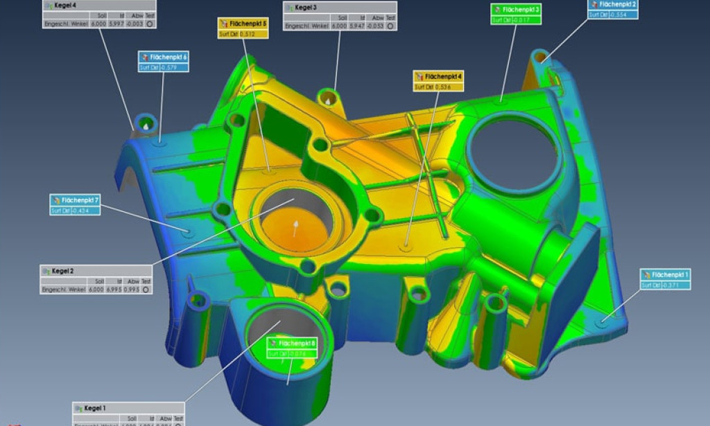Screen dimensions: 710x426
Task: Click the surface point icon of Flächenpkt 1
Action: pyautogui.click(x=647, y=275)
